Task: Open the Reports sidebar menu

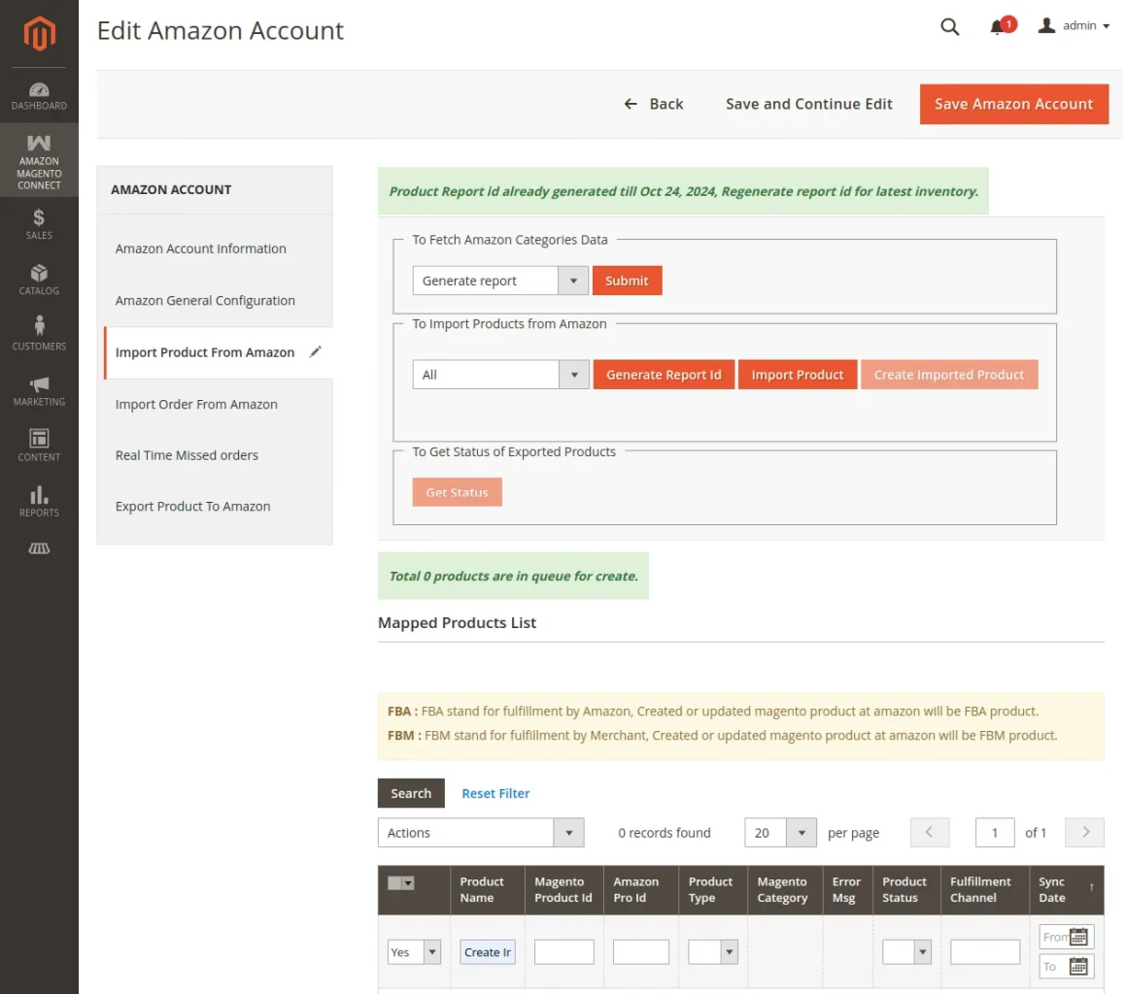Action: point(39,501)
